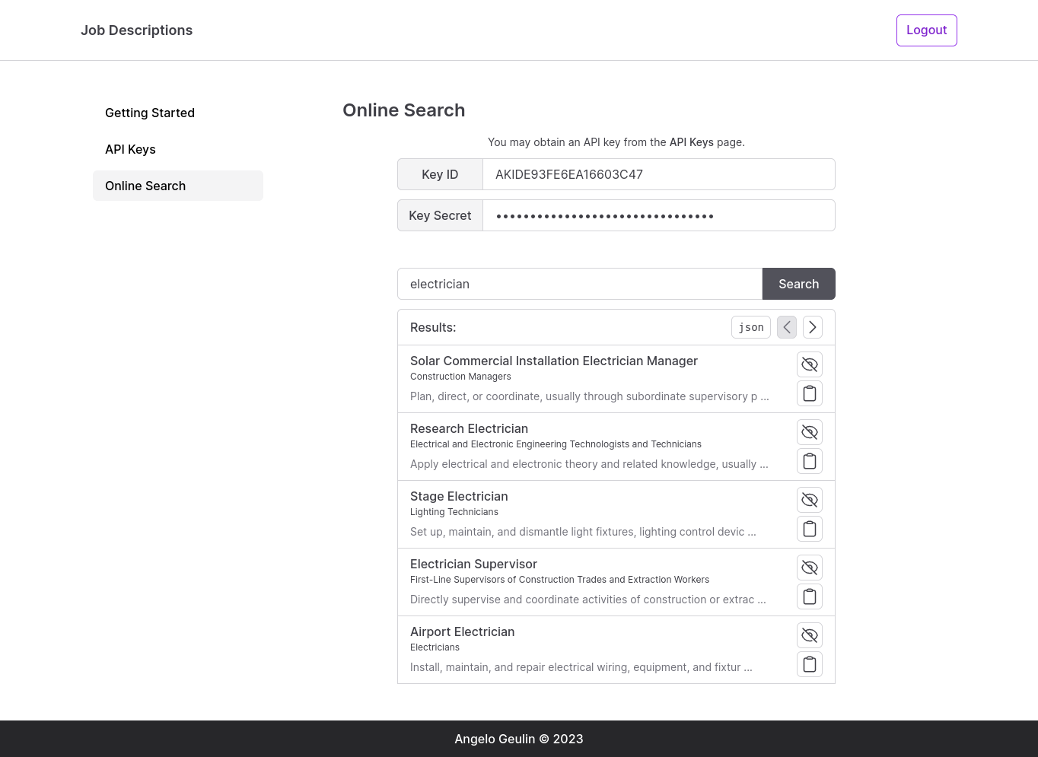The width and height of the screenshot is (1038, 757).
Task: Copy Solar Commercial Installation Electrician Manager to clipboard
Action: click(x=810, y=393)
